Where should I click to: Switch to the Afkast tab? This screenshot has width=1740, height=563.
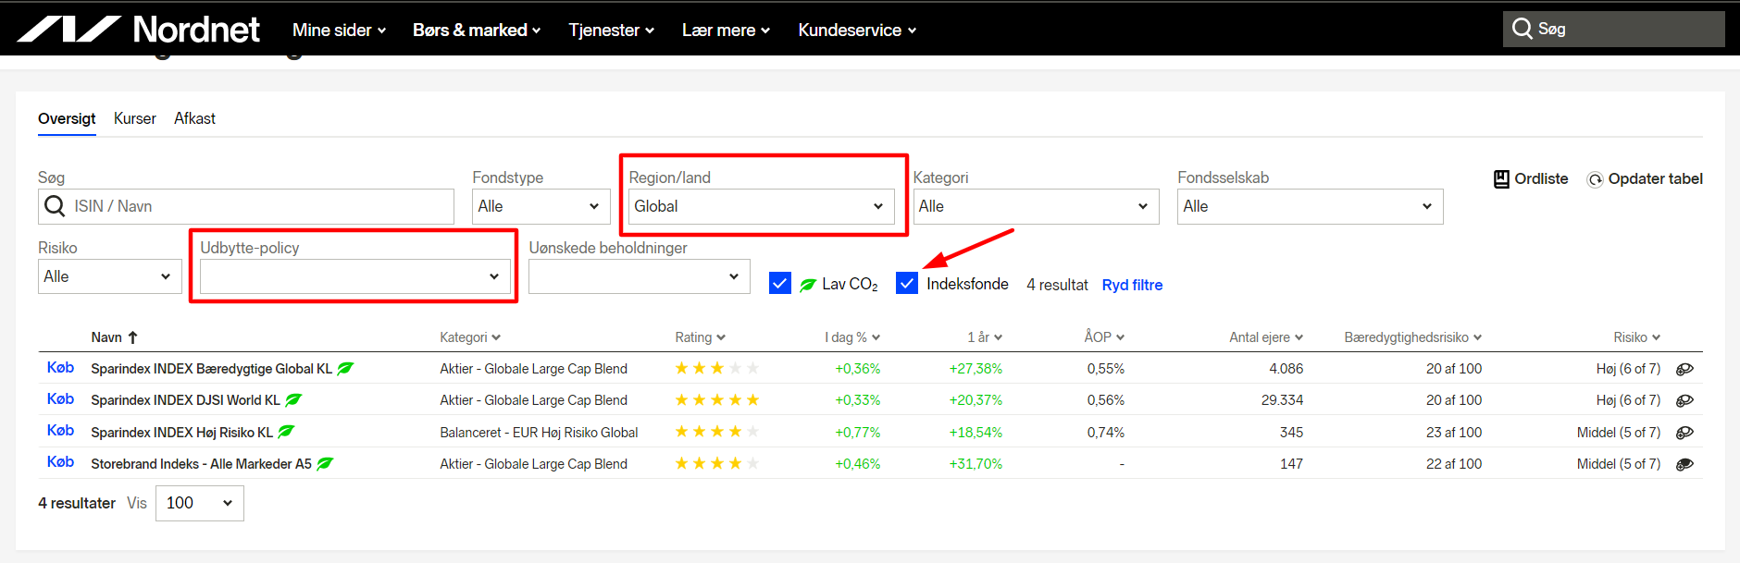tap(194, 118)
